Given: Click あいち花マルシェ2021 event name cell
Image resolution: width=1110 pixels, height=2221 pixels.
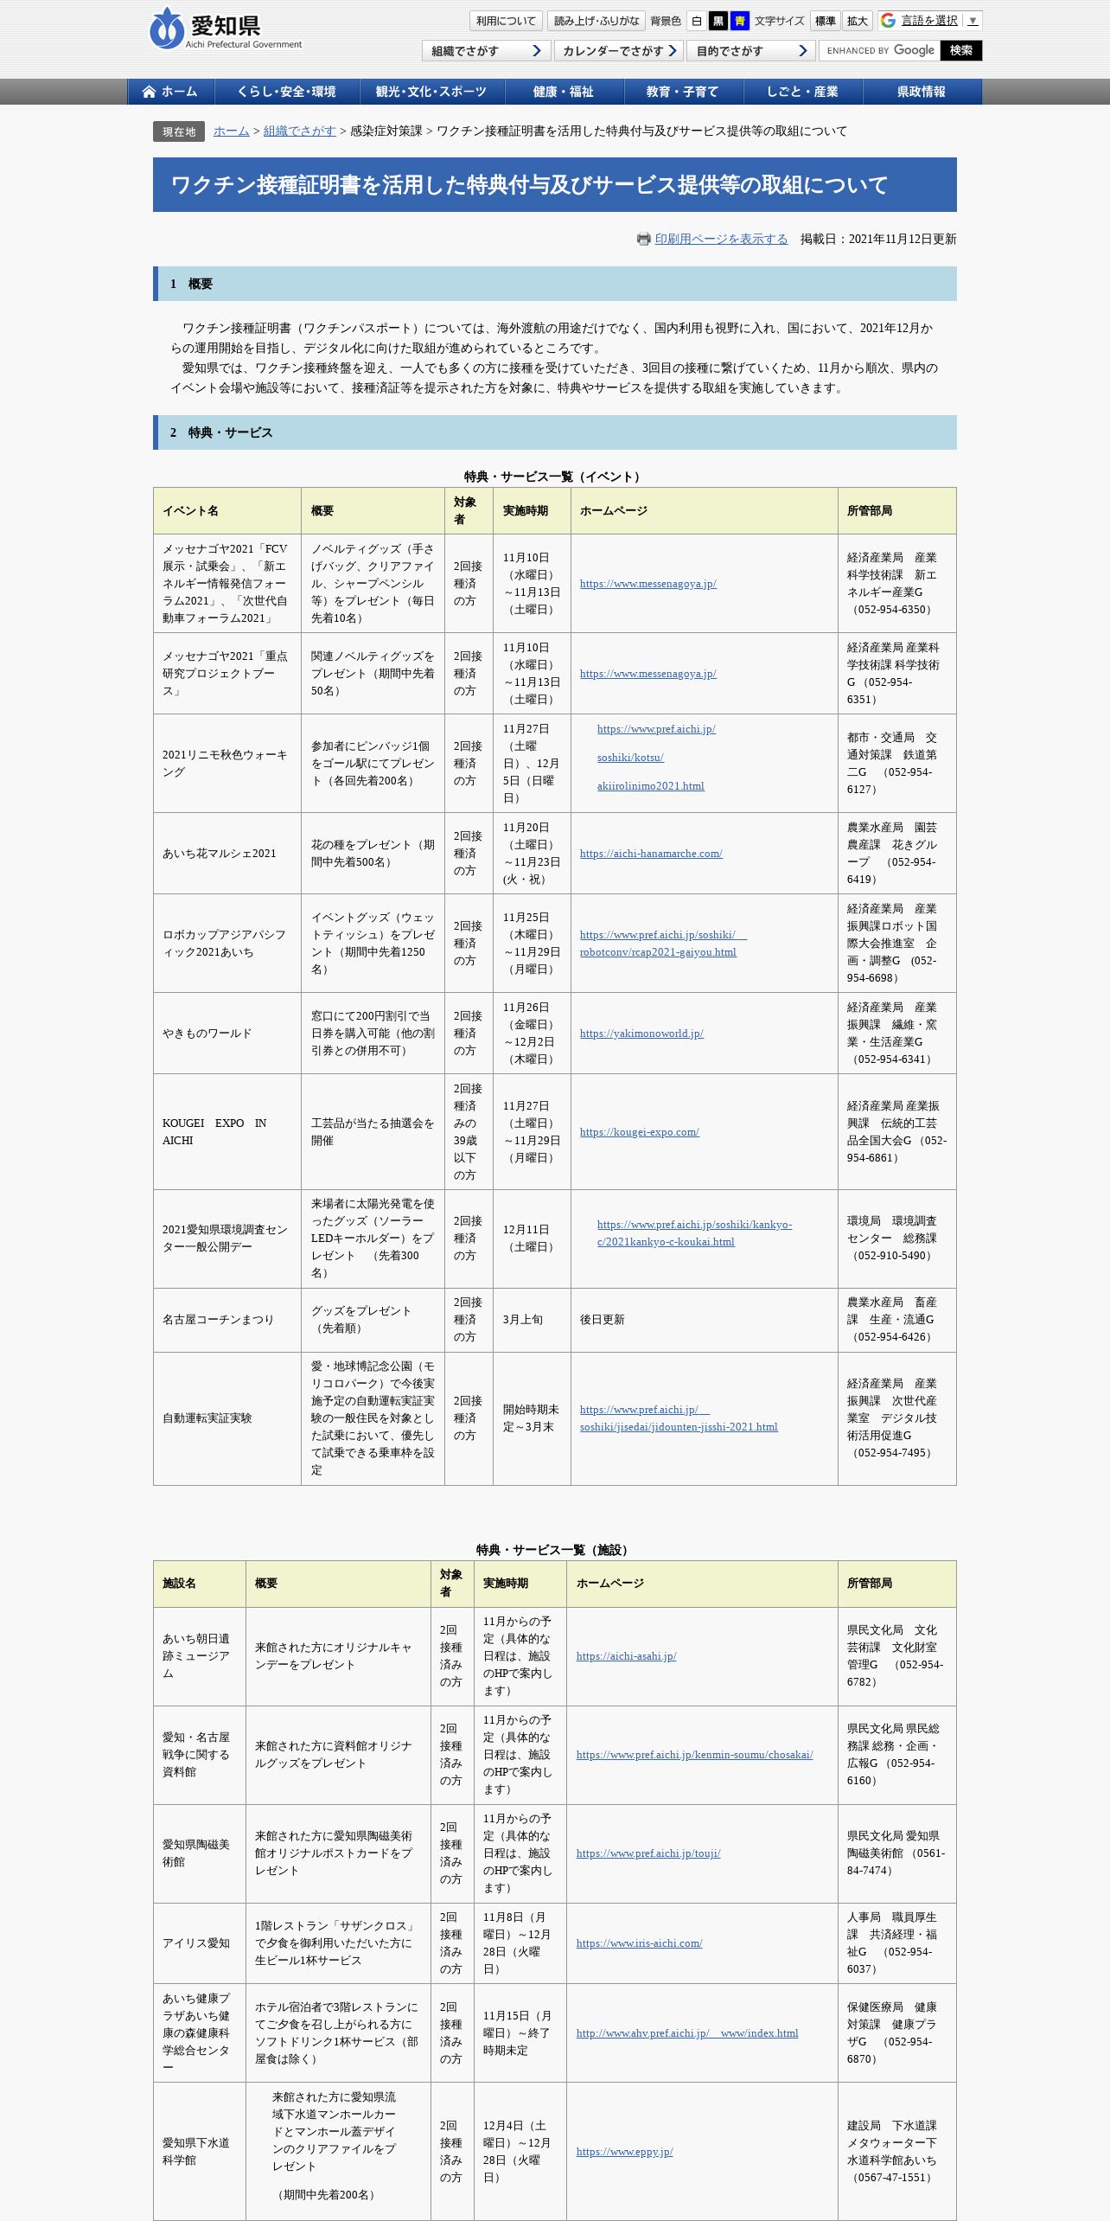Looking at the screenshot, I should coord(227,854).
